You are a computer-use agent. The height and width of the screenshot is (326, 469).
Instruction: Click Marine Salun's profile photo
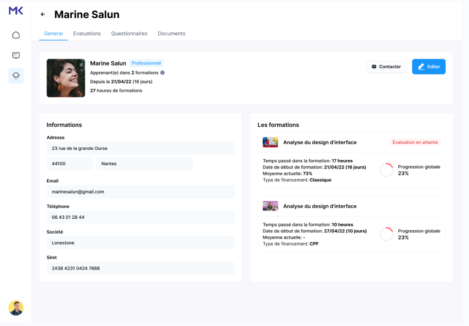tap(66, 78)
